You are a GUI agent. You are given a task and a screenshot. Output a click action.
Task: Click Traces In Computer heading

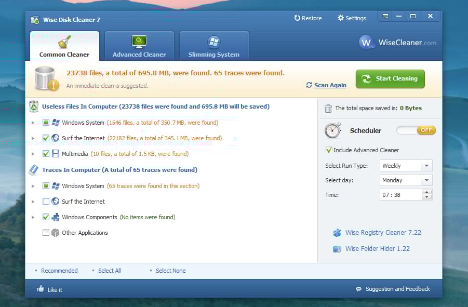[x=119, y=170]
